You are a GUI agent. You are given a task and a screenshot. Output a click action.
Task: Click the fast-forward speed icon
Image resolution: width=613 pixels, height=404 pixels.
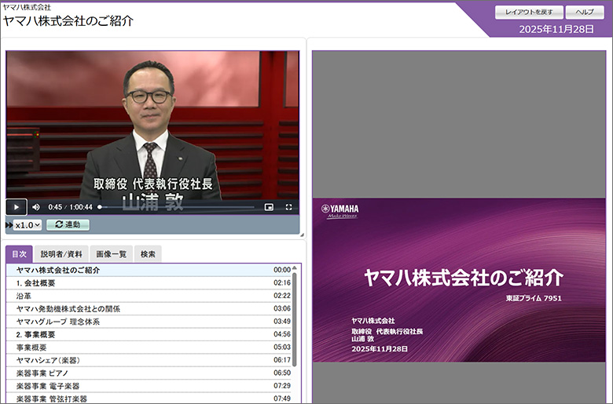pos(9,225)
